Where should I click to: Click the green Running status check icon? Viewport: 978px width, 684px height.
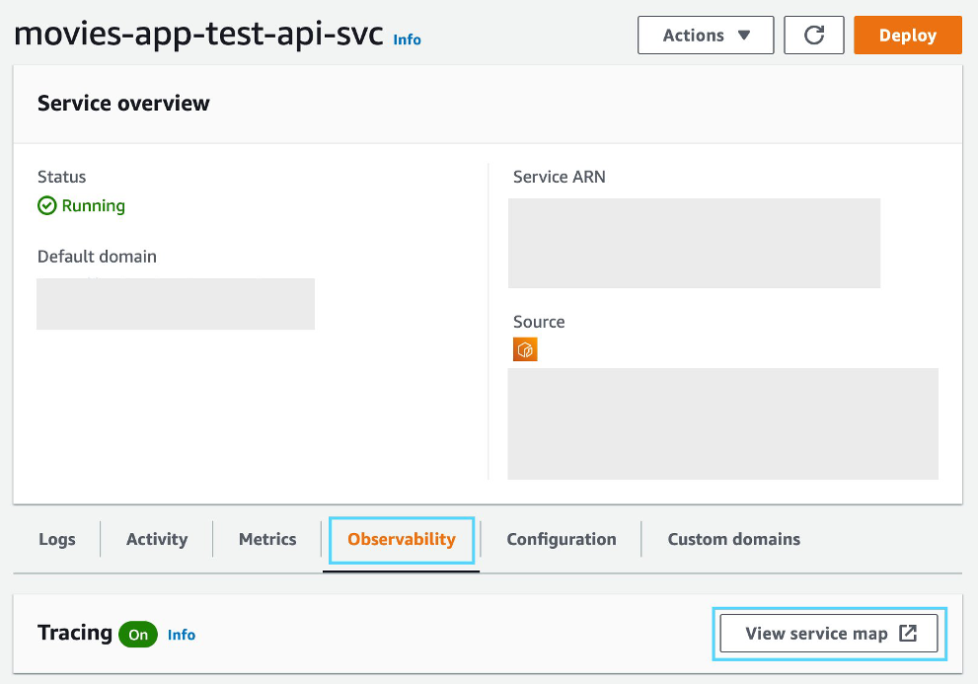pyautogui.click(x=47, y=205)
